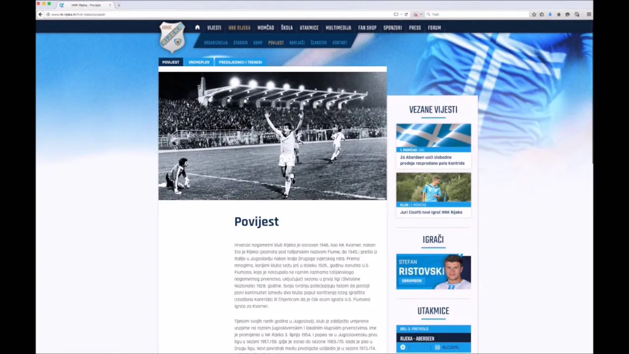The width and height of the screenshot is (629, 354).
Task: Open Juri Cisotti player photo thumbnail
Action: [433, 187]
